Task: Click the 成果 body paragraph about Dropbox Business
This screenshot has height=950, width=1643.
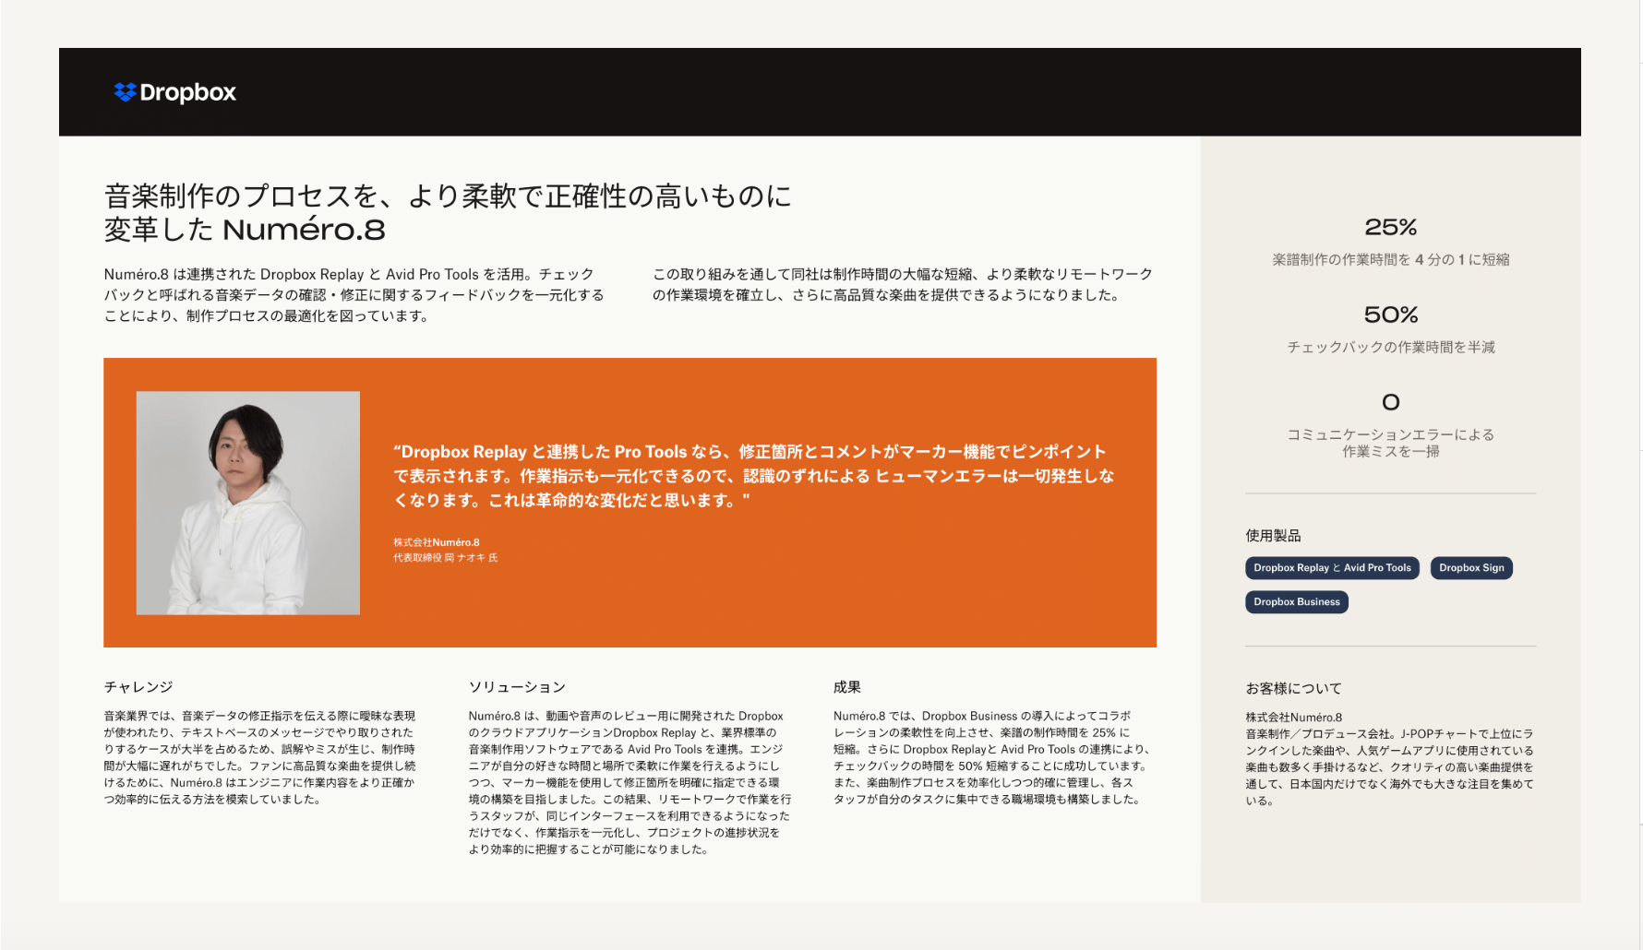Action: tap(991, 757)
